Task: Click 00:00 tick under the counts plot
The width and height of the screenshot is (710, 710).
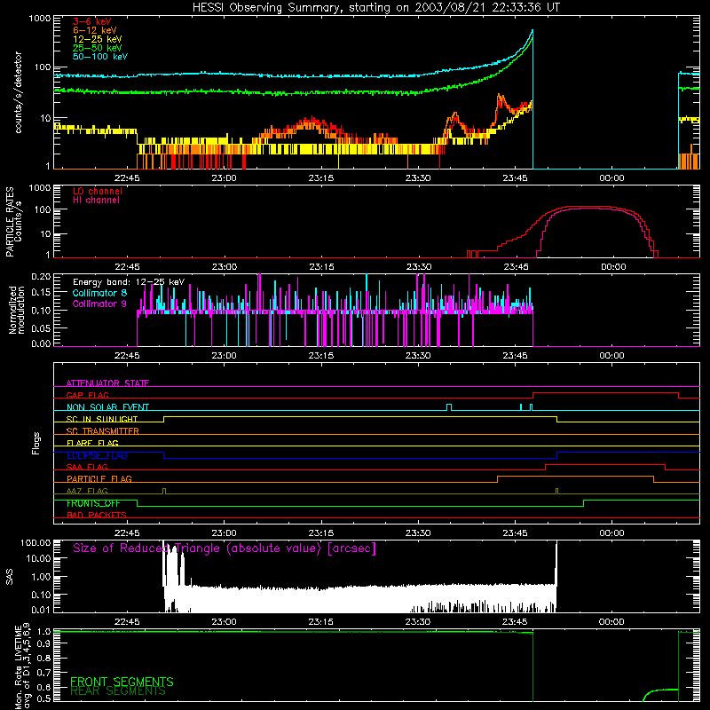Action: (611, 178)
